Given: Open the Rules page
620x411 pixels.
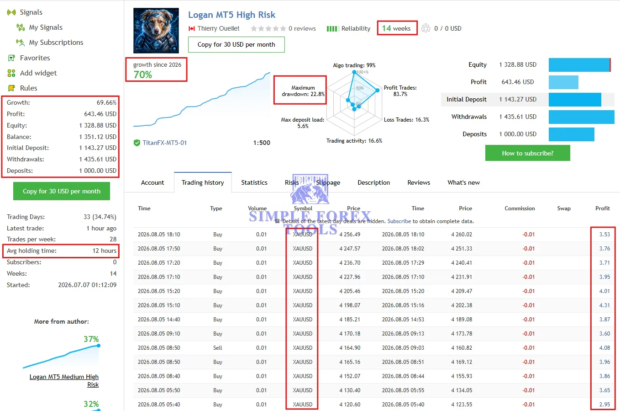Looking at the screenshot, I should (x=29, y=88).
